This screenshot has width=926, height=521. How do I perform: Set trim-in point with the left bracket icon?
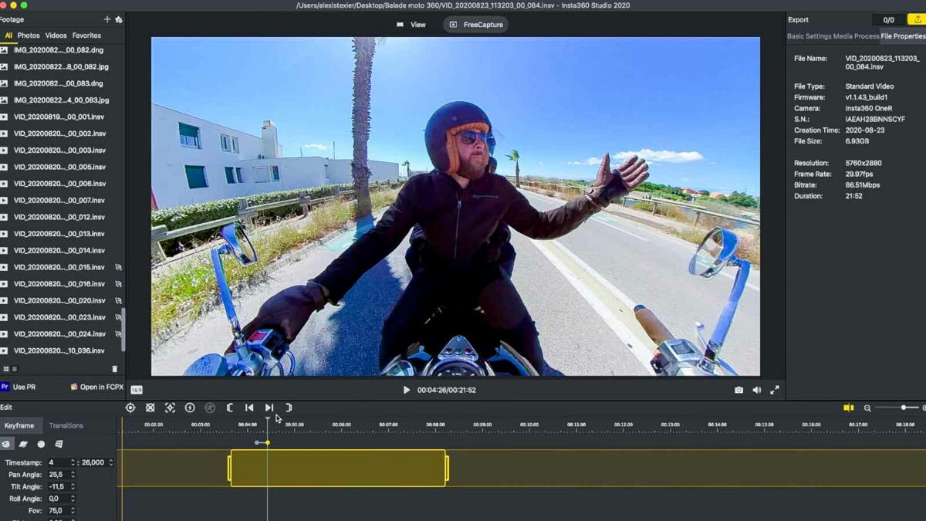(x=229, y=407)
